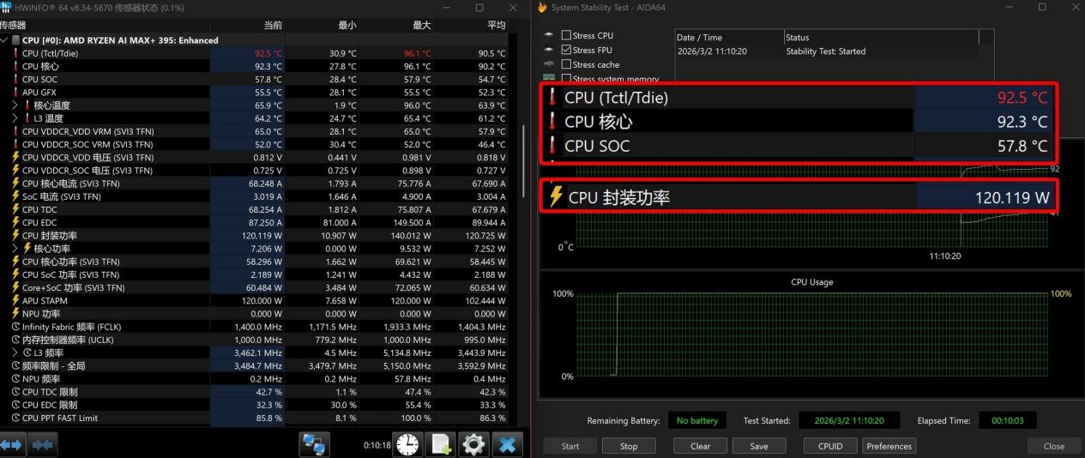Open the Preferences button in AIDA64

[889, 446]
